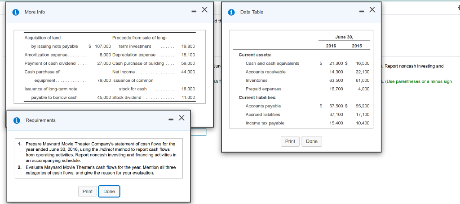Click Done in the Requirements dialog
The image size is (460, 204).
(109, 191)
